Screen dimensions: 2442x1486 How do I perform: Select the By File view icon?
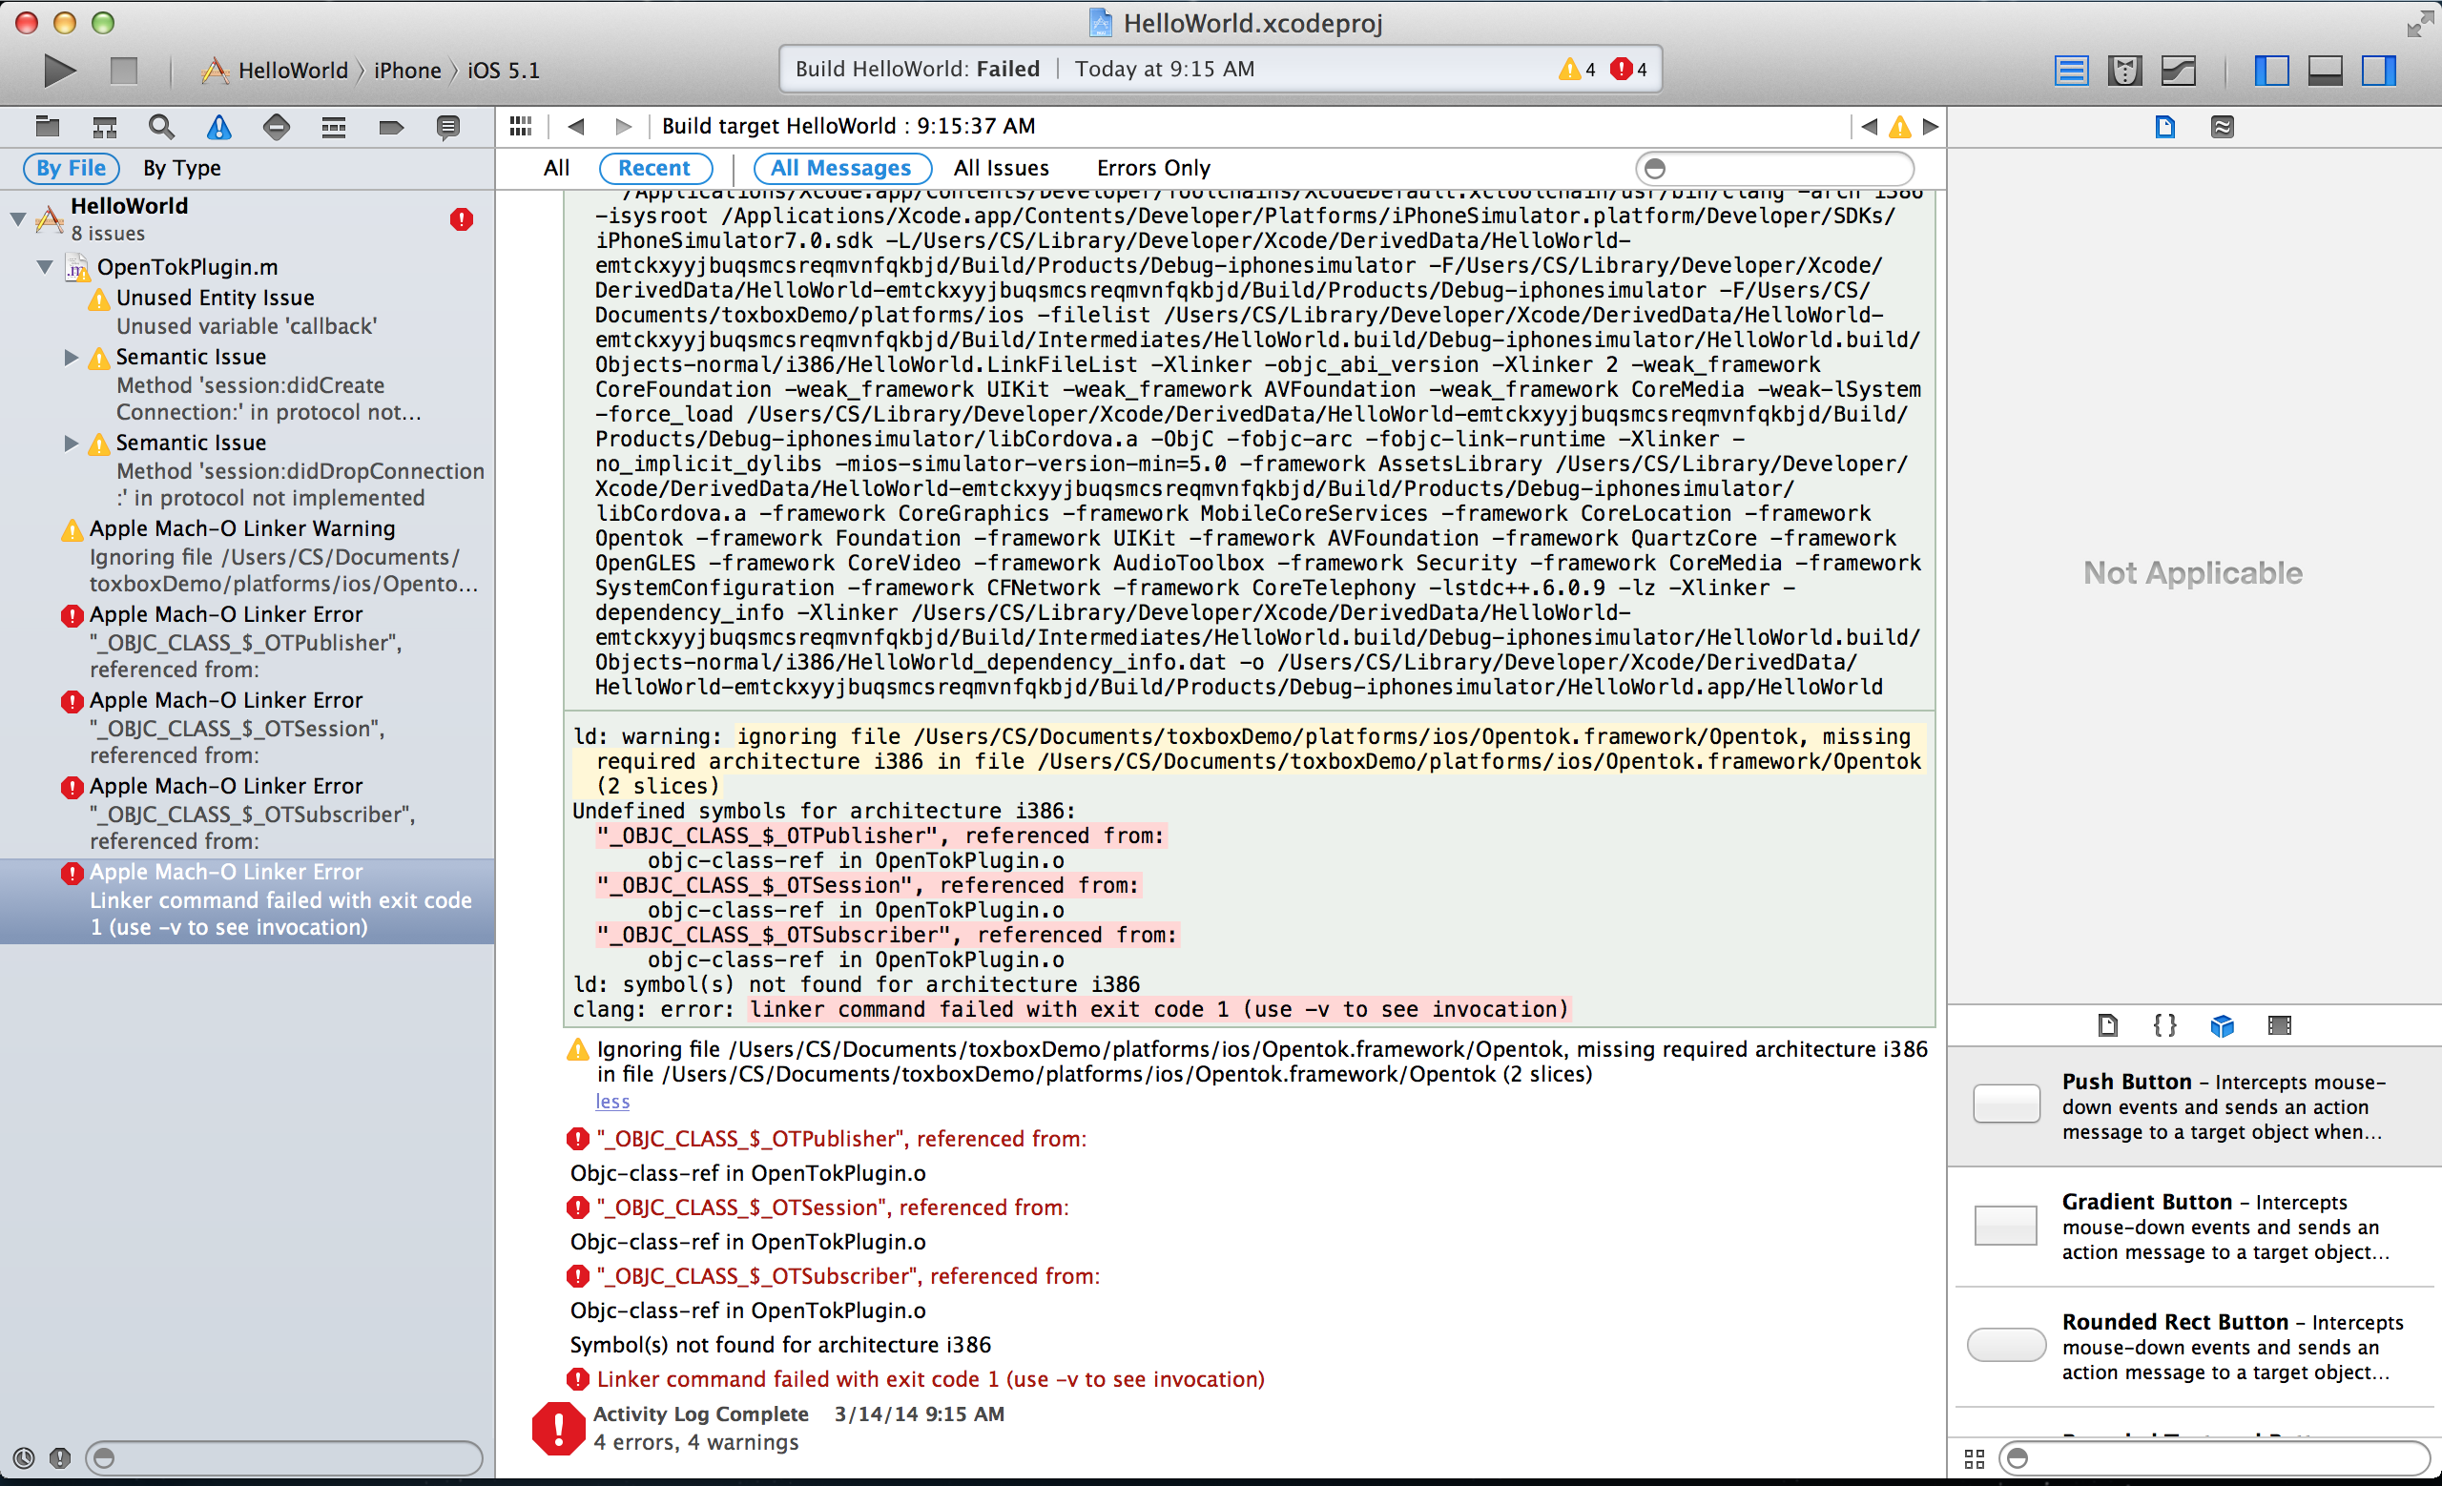pyautogui.click(x=65, y=169)
